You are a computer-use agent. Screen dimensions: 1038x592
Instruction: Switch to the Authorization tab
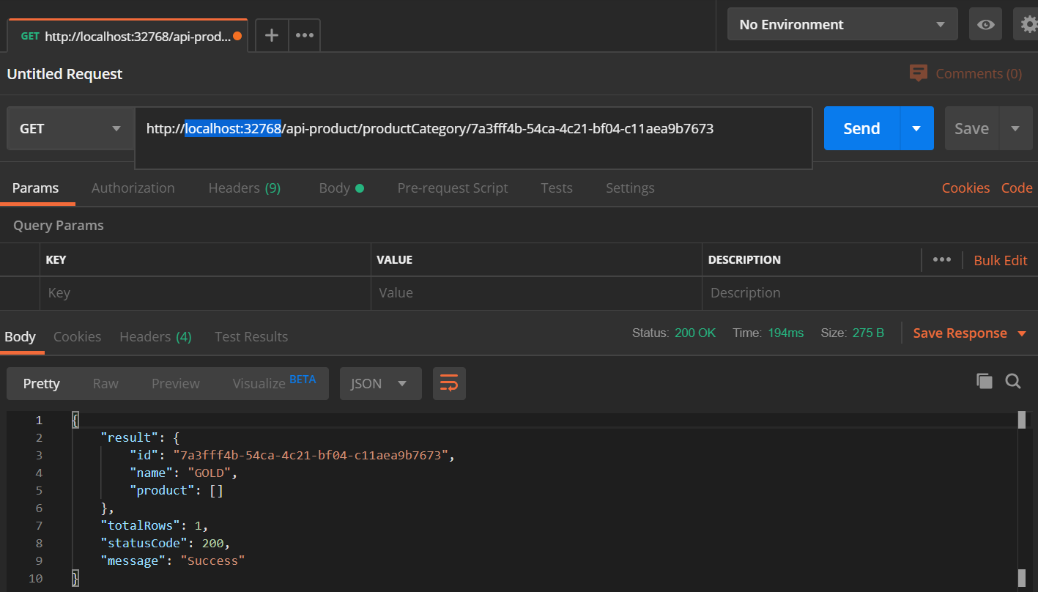(x=133, y=188)
